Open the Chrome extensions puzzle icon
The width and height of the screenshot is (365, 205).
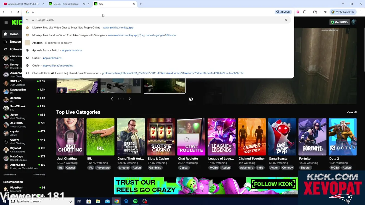305,12
